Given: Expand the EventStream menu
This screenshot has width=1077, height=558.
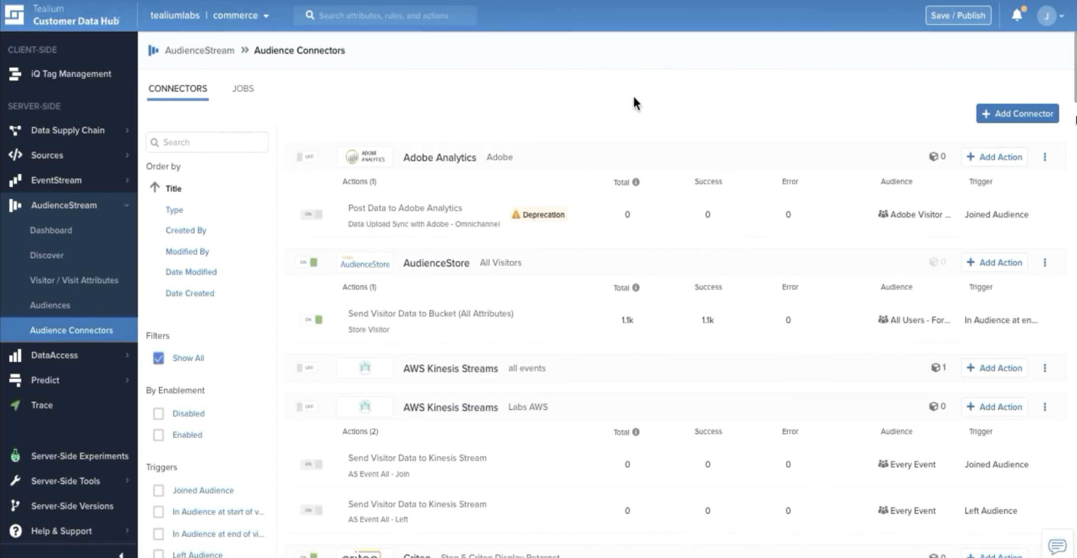Looking at the screenshot, I should (127, 180).
